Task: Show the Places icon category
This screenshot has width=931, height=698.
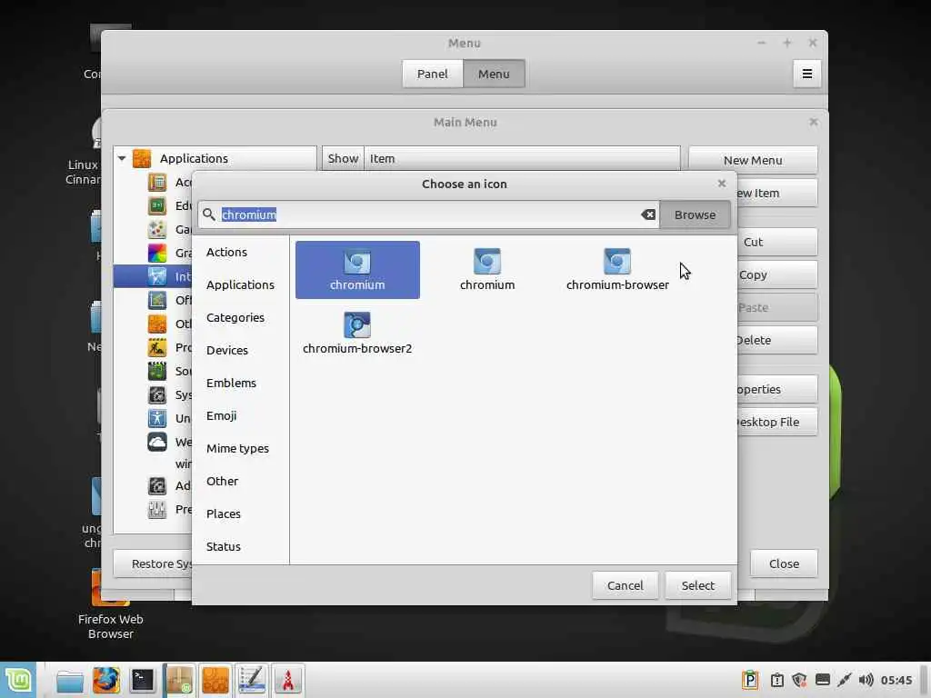Action: coord(224,514)
